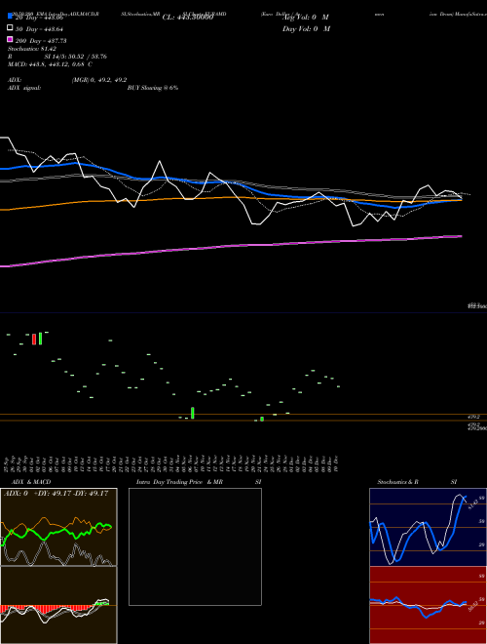
Task: Open the ADX indicator chart panel
Action: (x=58, y=527)
